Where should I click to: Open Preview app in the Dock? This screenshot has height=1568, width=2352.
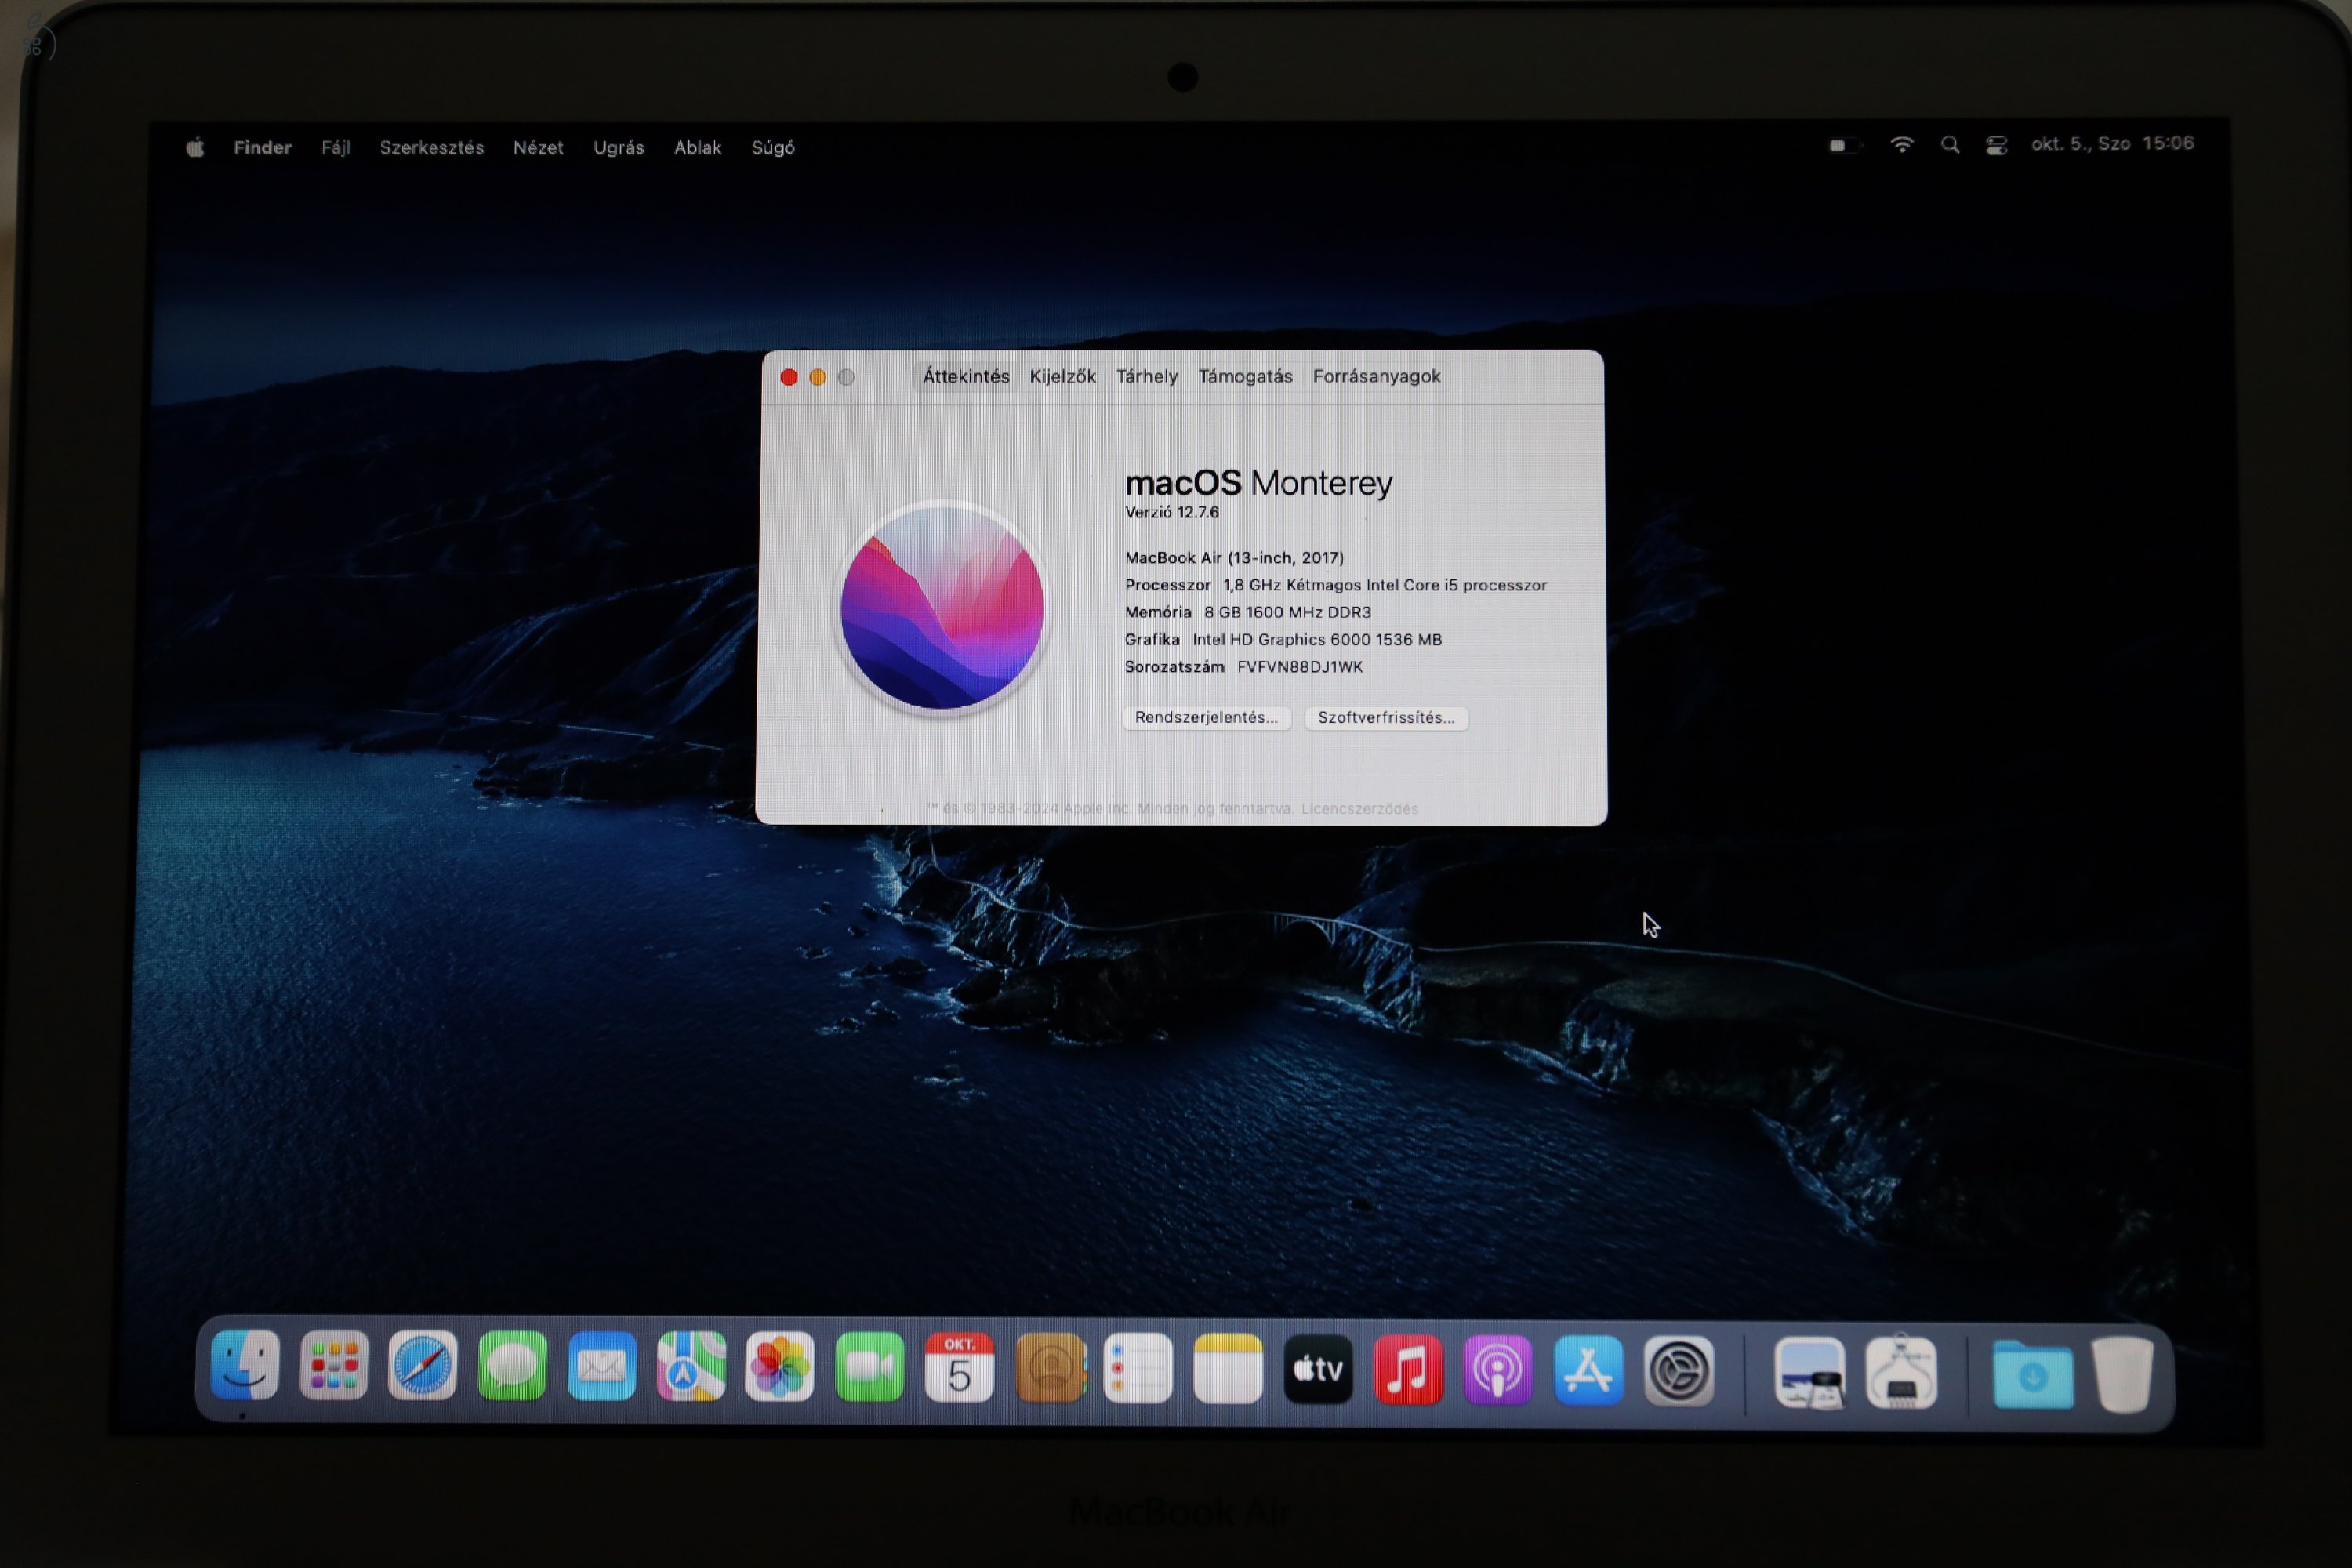[x=1810, y=1373]
